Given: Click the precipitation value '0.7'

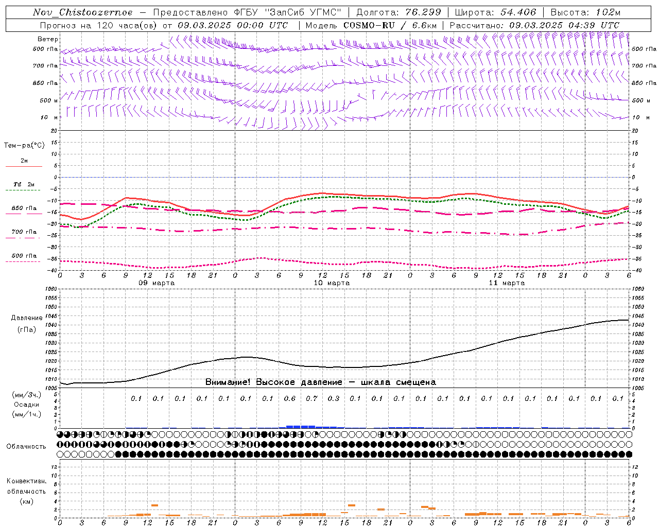Looking at the screenshot, I should click(311, 398).
